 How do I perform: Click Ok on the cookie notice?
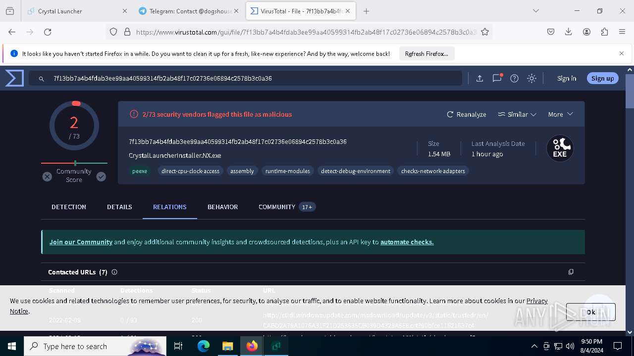click(590, 312)
